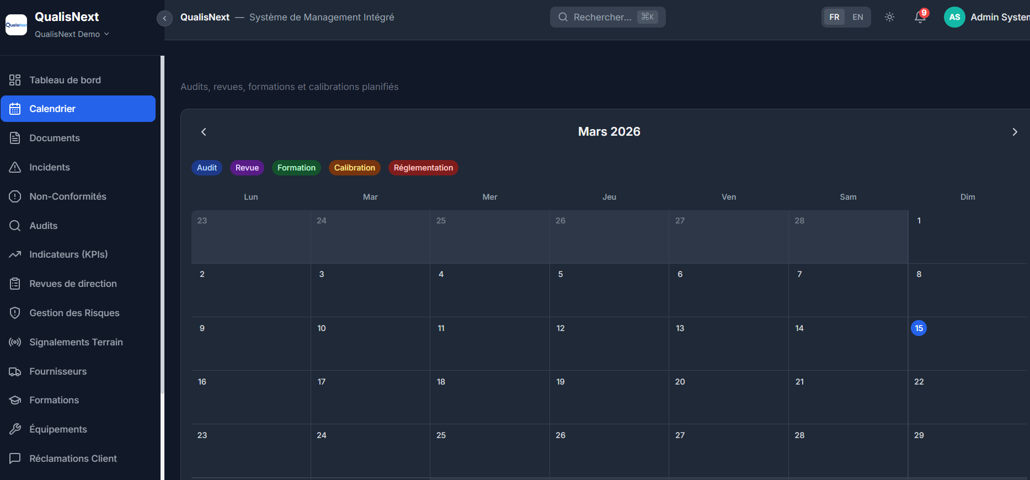Select the Documents menu entry

78,138
